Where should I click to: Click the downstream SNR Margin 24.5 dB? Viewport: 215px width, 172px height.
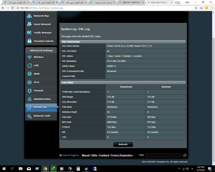click(x=111, y=97)
